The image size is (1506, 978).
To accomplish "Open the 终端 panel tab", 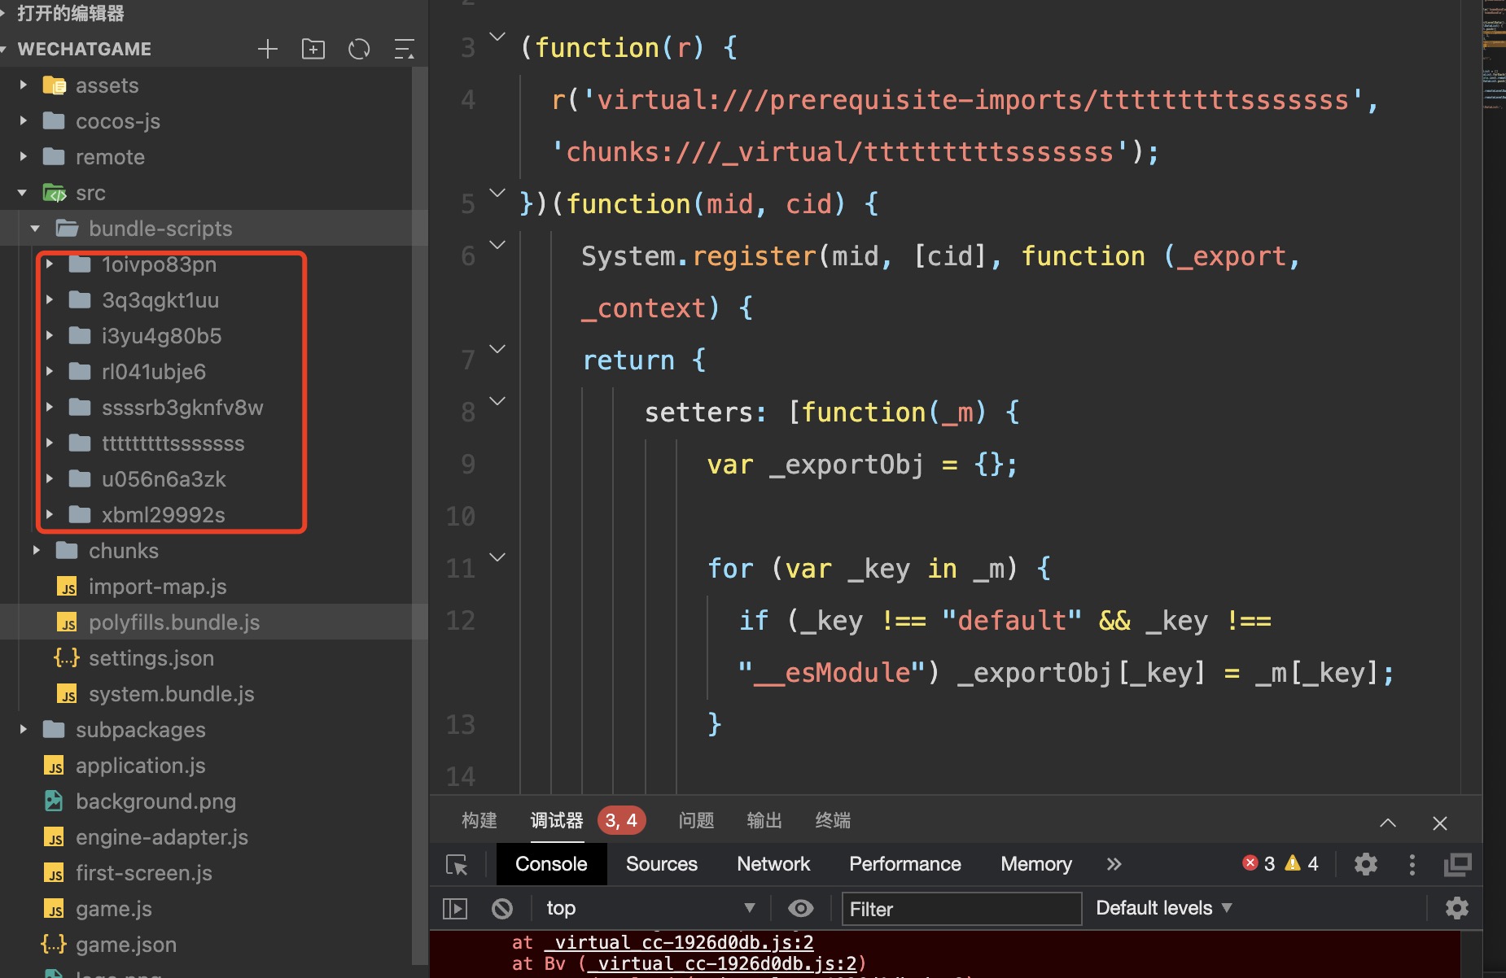I will [x=834, y=820].
